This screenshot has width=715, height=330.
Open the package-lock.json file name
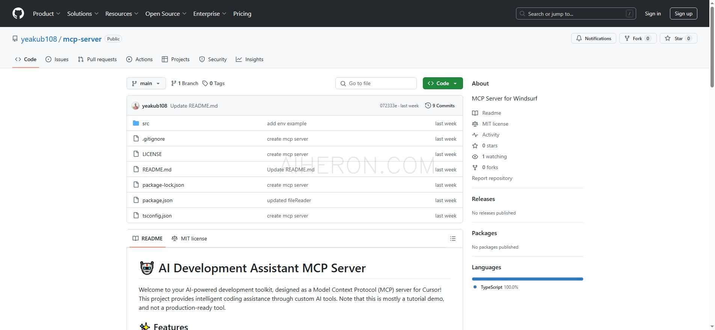163,185
